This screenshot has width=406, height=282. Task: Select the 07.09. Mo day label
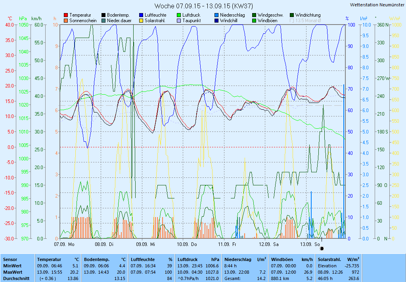(64, 244)
